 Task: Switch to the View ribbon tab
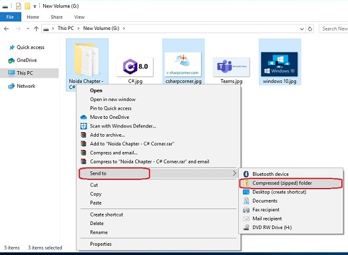79,17
